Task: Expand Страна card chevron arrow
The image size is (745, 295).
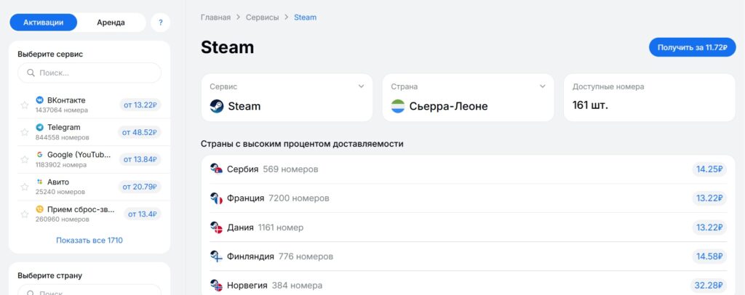Action: 543,86
